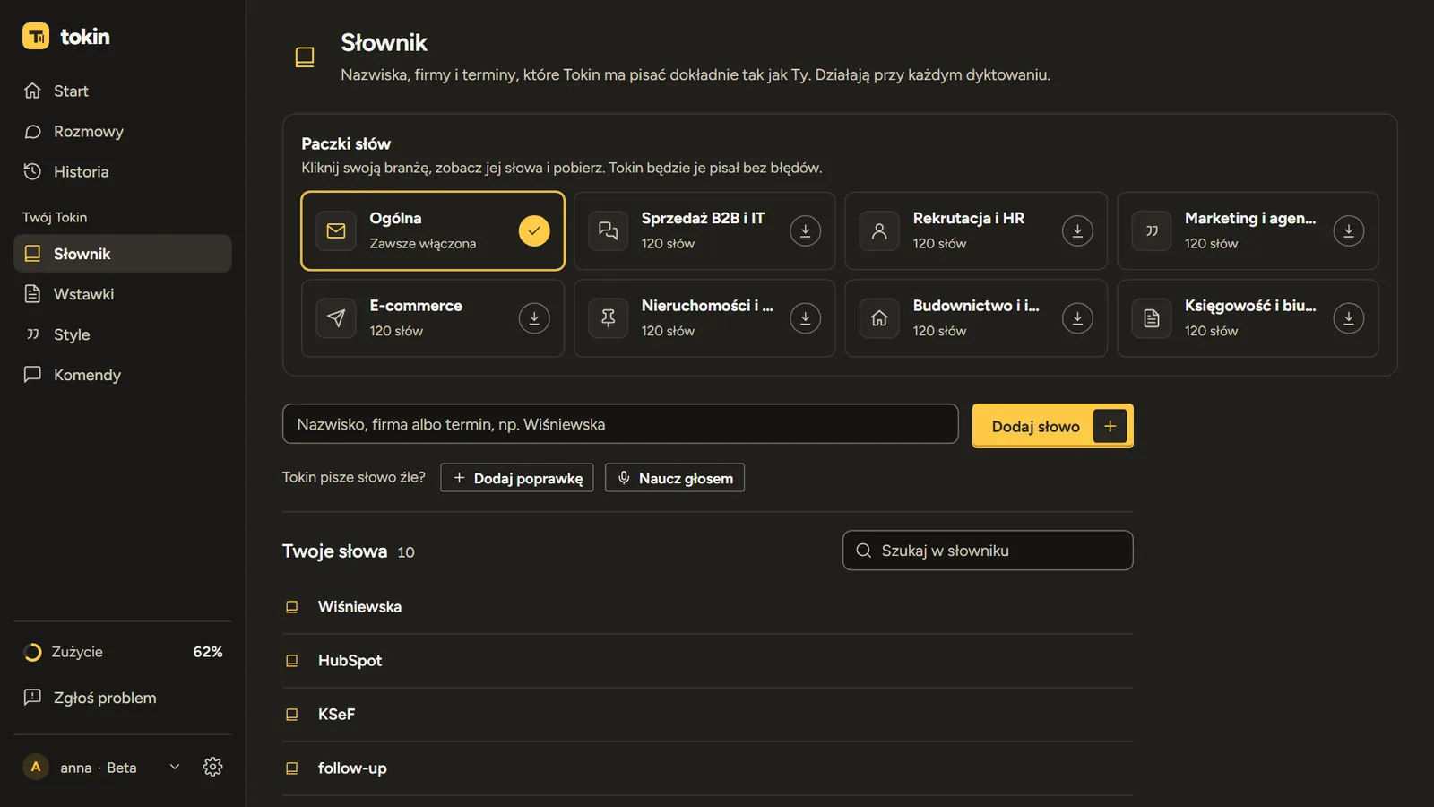Download the Księgowość i biu... pack
The width and height of the screenshot is (1434, 807).
(x=1349, y=318)
